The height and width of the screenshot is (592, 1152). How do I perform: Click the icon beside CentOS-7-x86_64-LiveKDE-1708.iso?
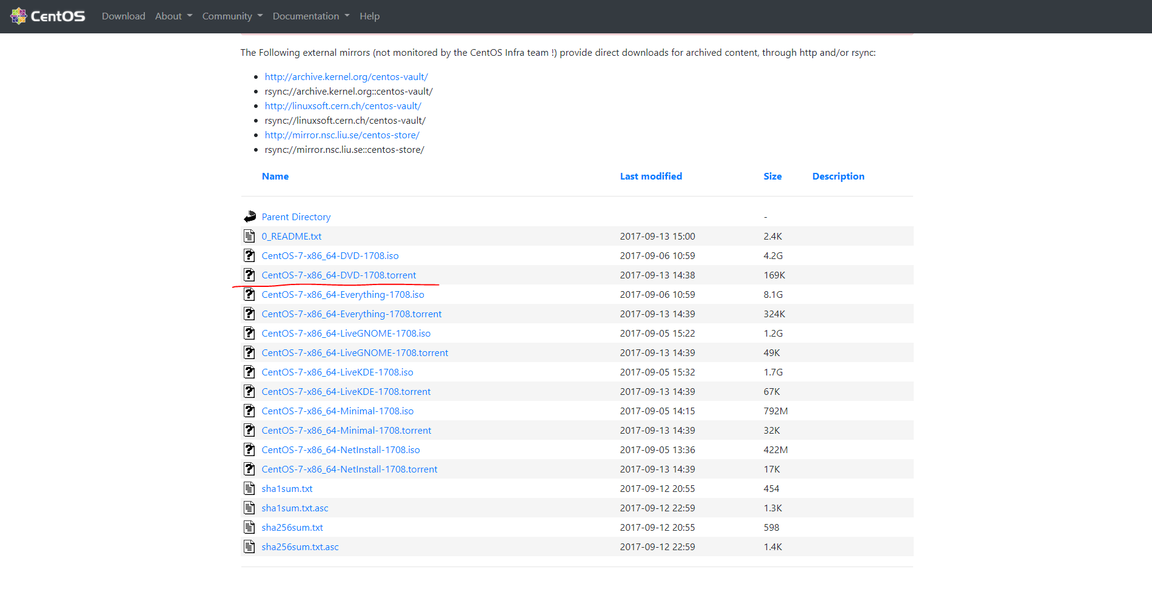click(x=249, y=372)
